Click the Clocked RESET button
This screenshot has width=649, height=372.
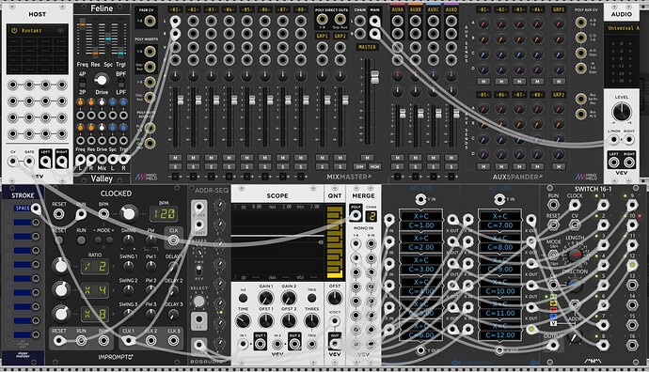(59, 240)
